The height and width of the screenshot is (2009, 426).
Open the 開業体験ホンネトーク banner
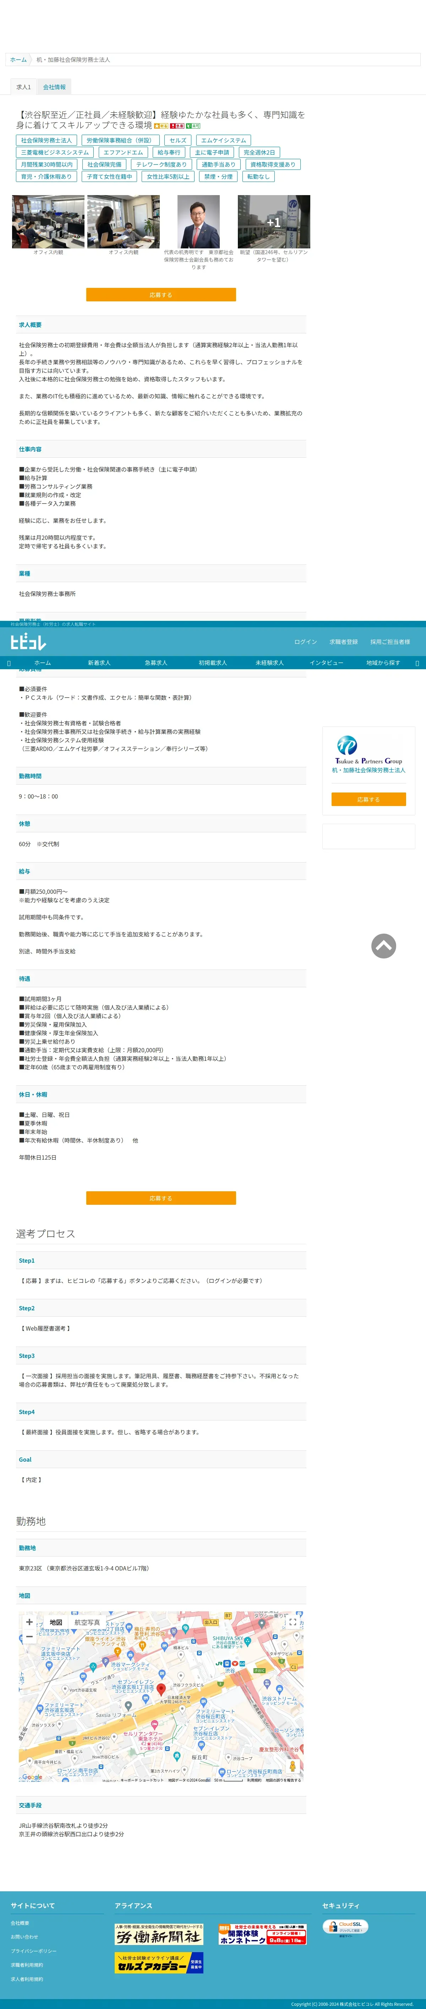coord(262,1934)
